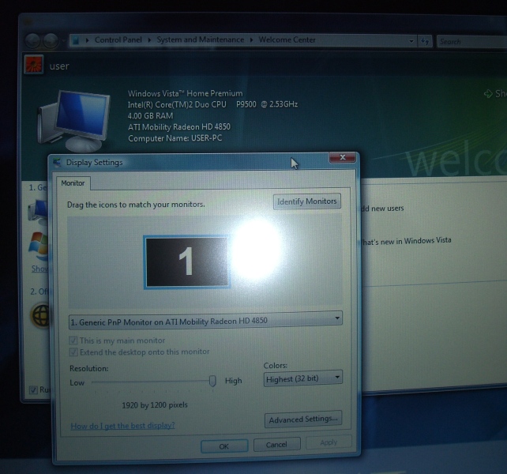Click the Display Settings title bar icon
Screen dimensions: 507x474
tap(57, 162)
